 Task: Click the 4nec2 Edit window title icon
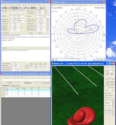click(1, 74)
